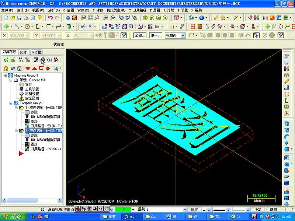Screen dimensions: 295x221
Task: Click the blue shaded sphere icon
Action: tap(202, 18)
